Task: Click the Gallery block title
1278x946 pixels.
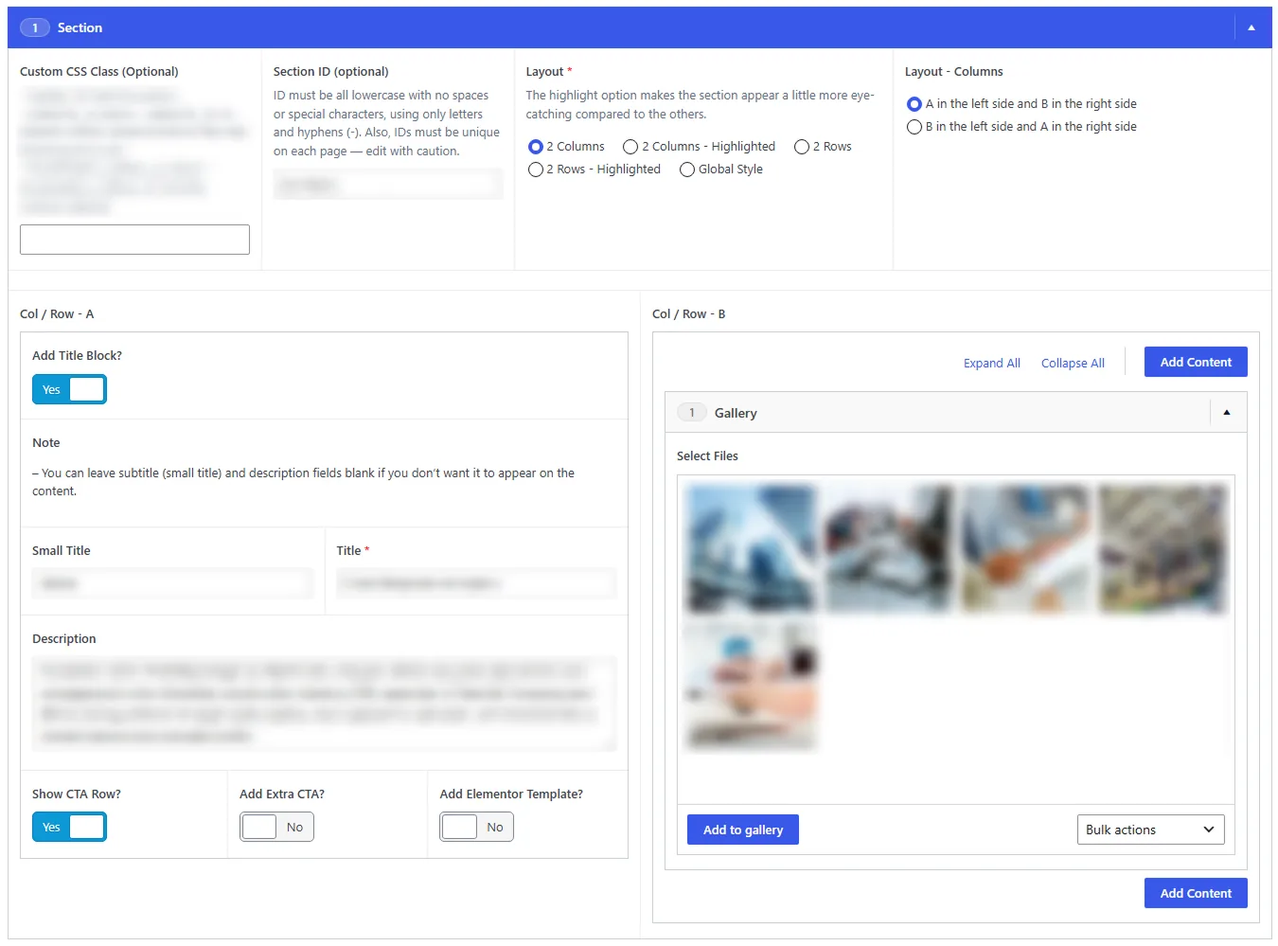Action: pyautogui.click(x=736, y=413)
